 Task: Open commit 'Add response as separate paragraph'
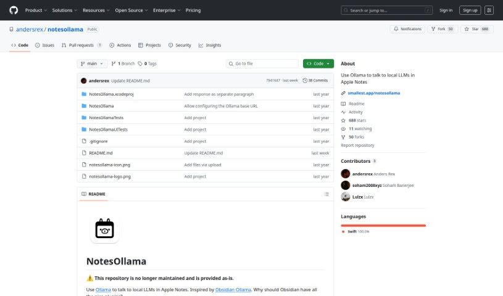coord(218,94)
